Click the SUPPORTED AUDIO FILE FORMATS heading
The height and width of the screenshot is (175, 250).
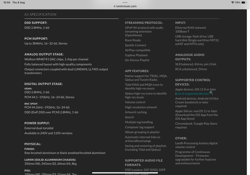coord(144,162)
